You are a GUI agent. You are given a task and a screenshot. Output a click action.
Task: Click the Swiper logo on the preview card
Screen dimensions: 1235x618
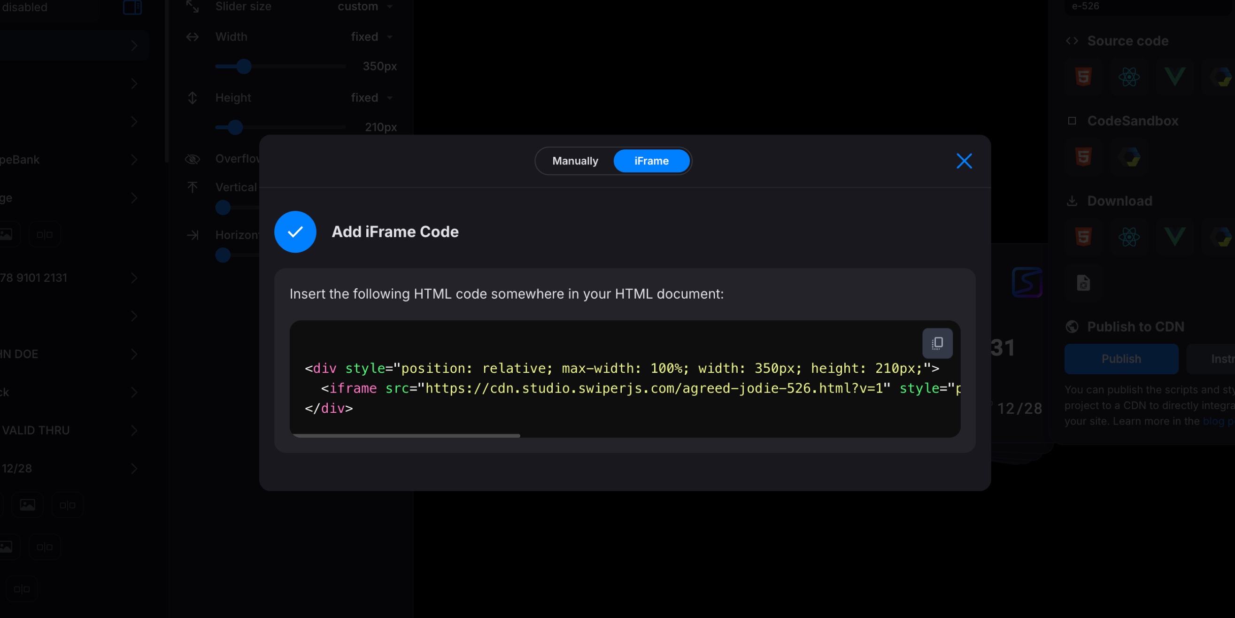tap(1027, 282)
